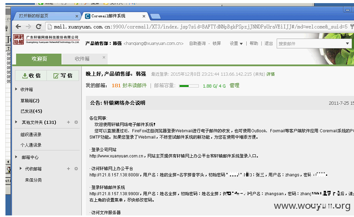The image size is (354, 217).
Task: Open the 个人通讯录 address book
Action: click(x=31, y=145)
